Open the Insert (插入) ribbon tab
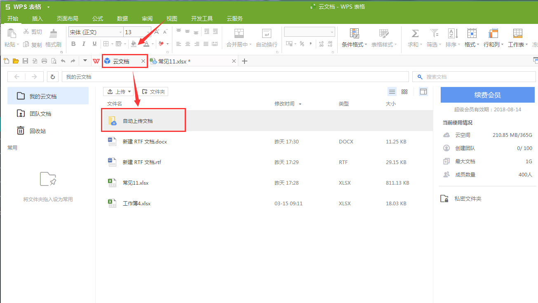The height and width of the screenshot is (303, 538). [38, 19]
